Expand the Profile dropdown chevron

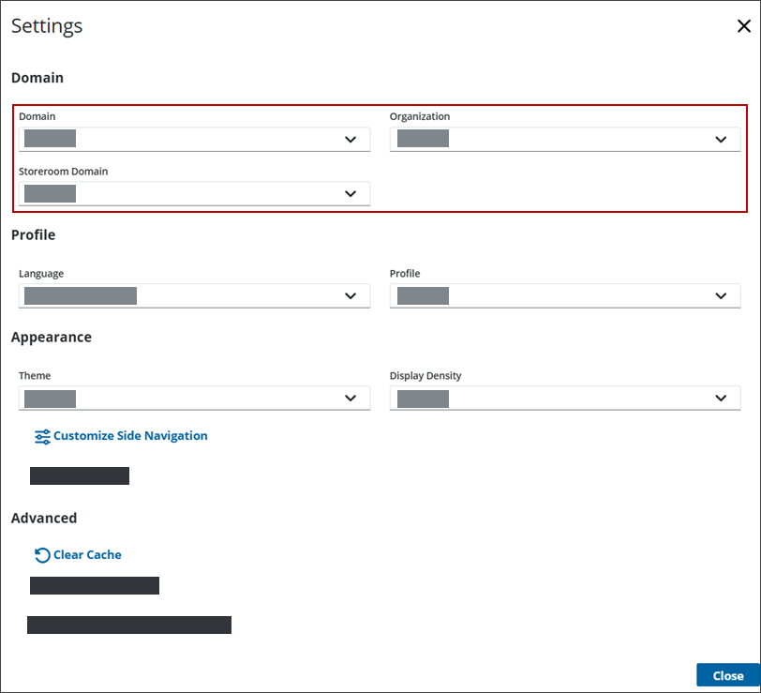721,296
